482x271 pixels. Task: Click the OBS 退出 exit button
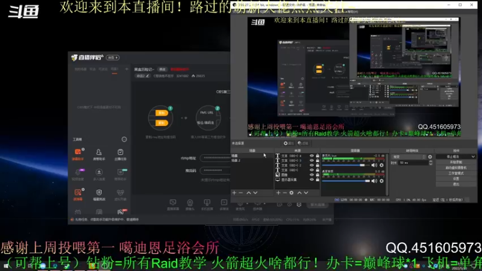tap(456, 184)
